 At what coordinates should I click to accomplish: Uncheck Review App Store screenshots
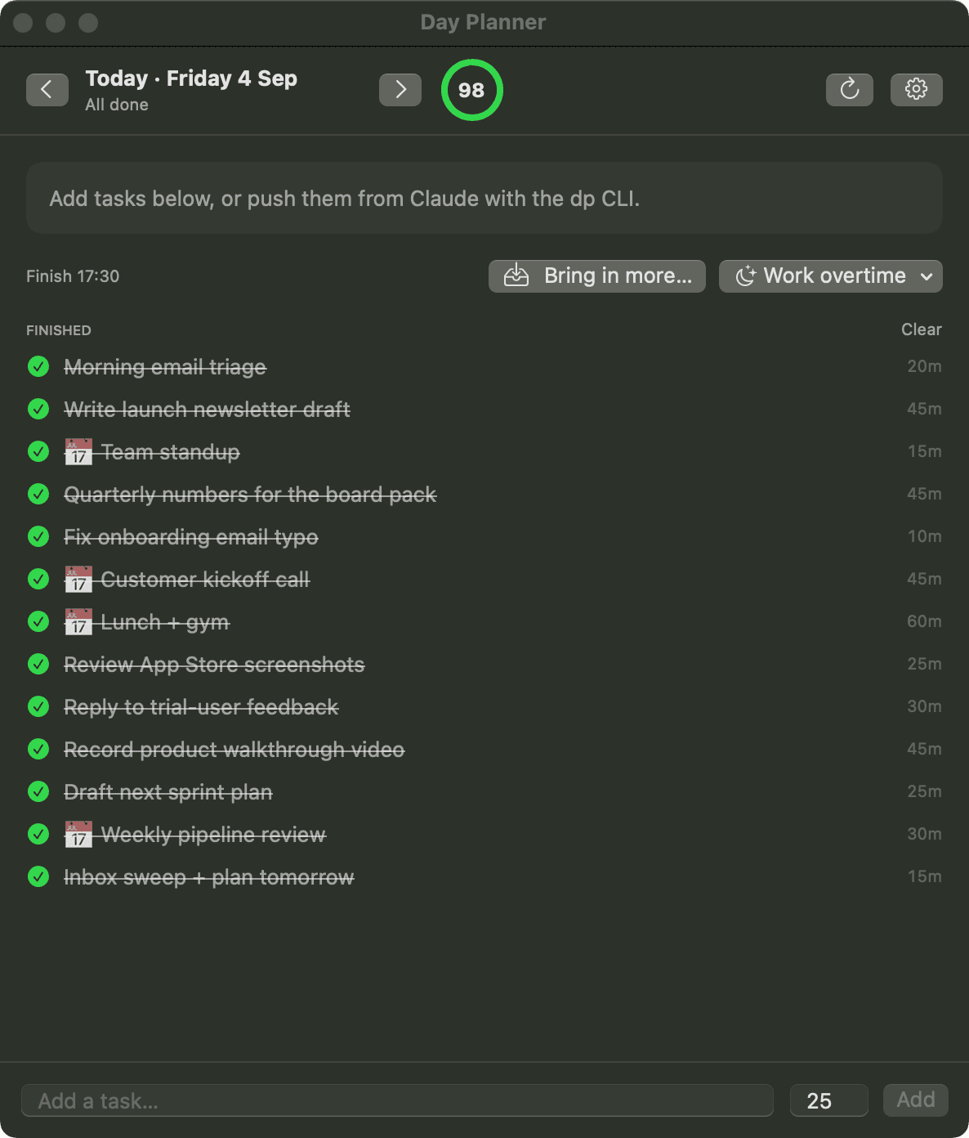tap(38, 664)
